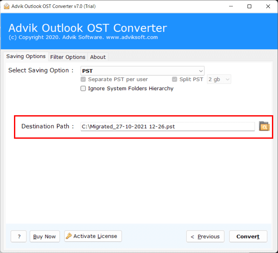The height and width of the screenshot is (253, 278).
Task: Maximize the OST Converter window
Action: click(249, 6)
